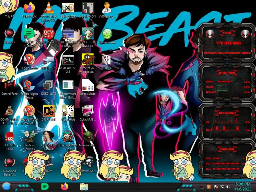Click the TIME header on the widget

(227, 33)
